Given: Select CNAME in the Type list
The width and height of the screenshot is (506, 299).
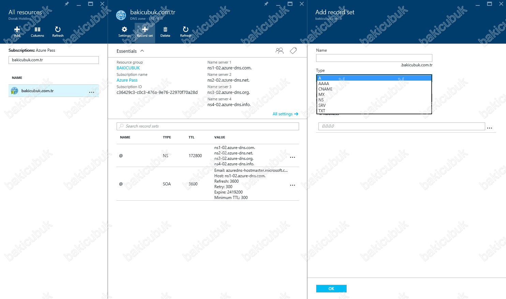Looking at the screenshot, I should [325, 89].
